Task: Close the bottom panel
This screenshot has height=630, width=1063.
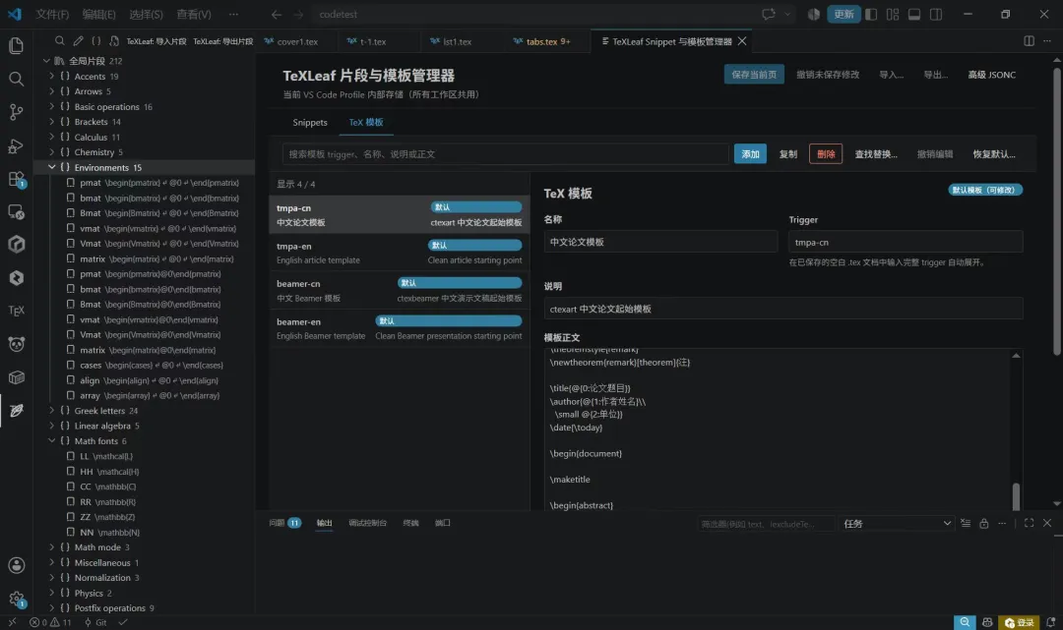Action: pos(1047,523)
